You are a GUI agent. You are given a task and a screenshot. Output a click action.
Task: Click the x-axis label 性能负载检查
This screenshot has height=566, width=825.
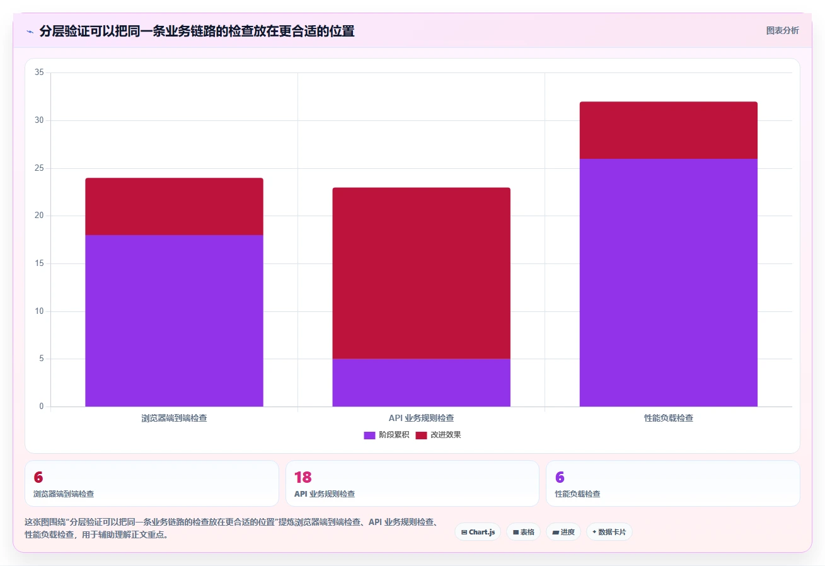click(x=668, y=418)
